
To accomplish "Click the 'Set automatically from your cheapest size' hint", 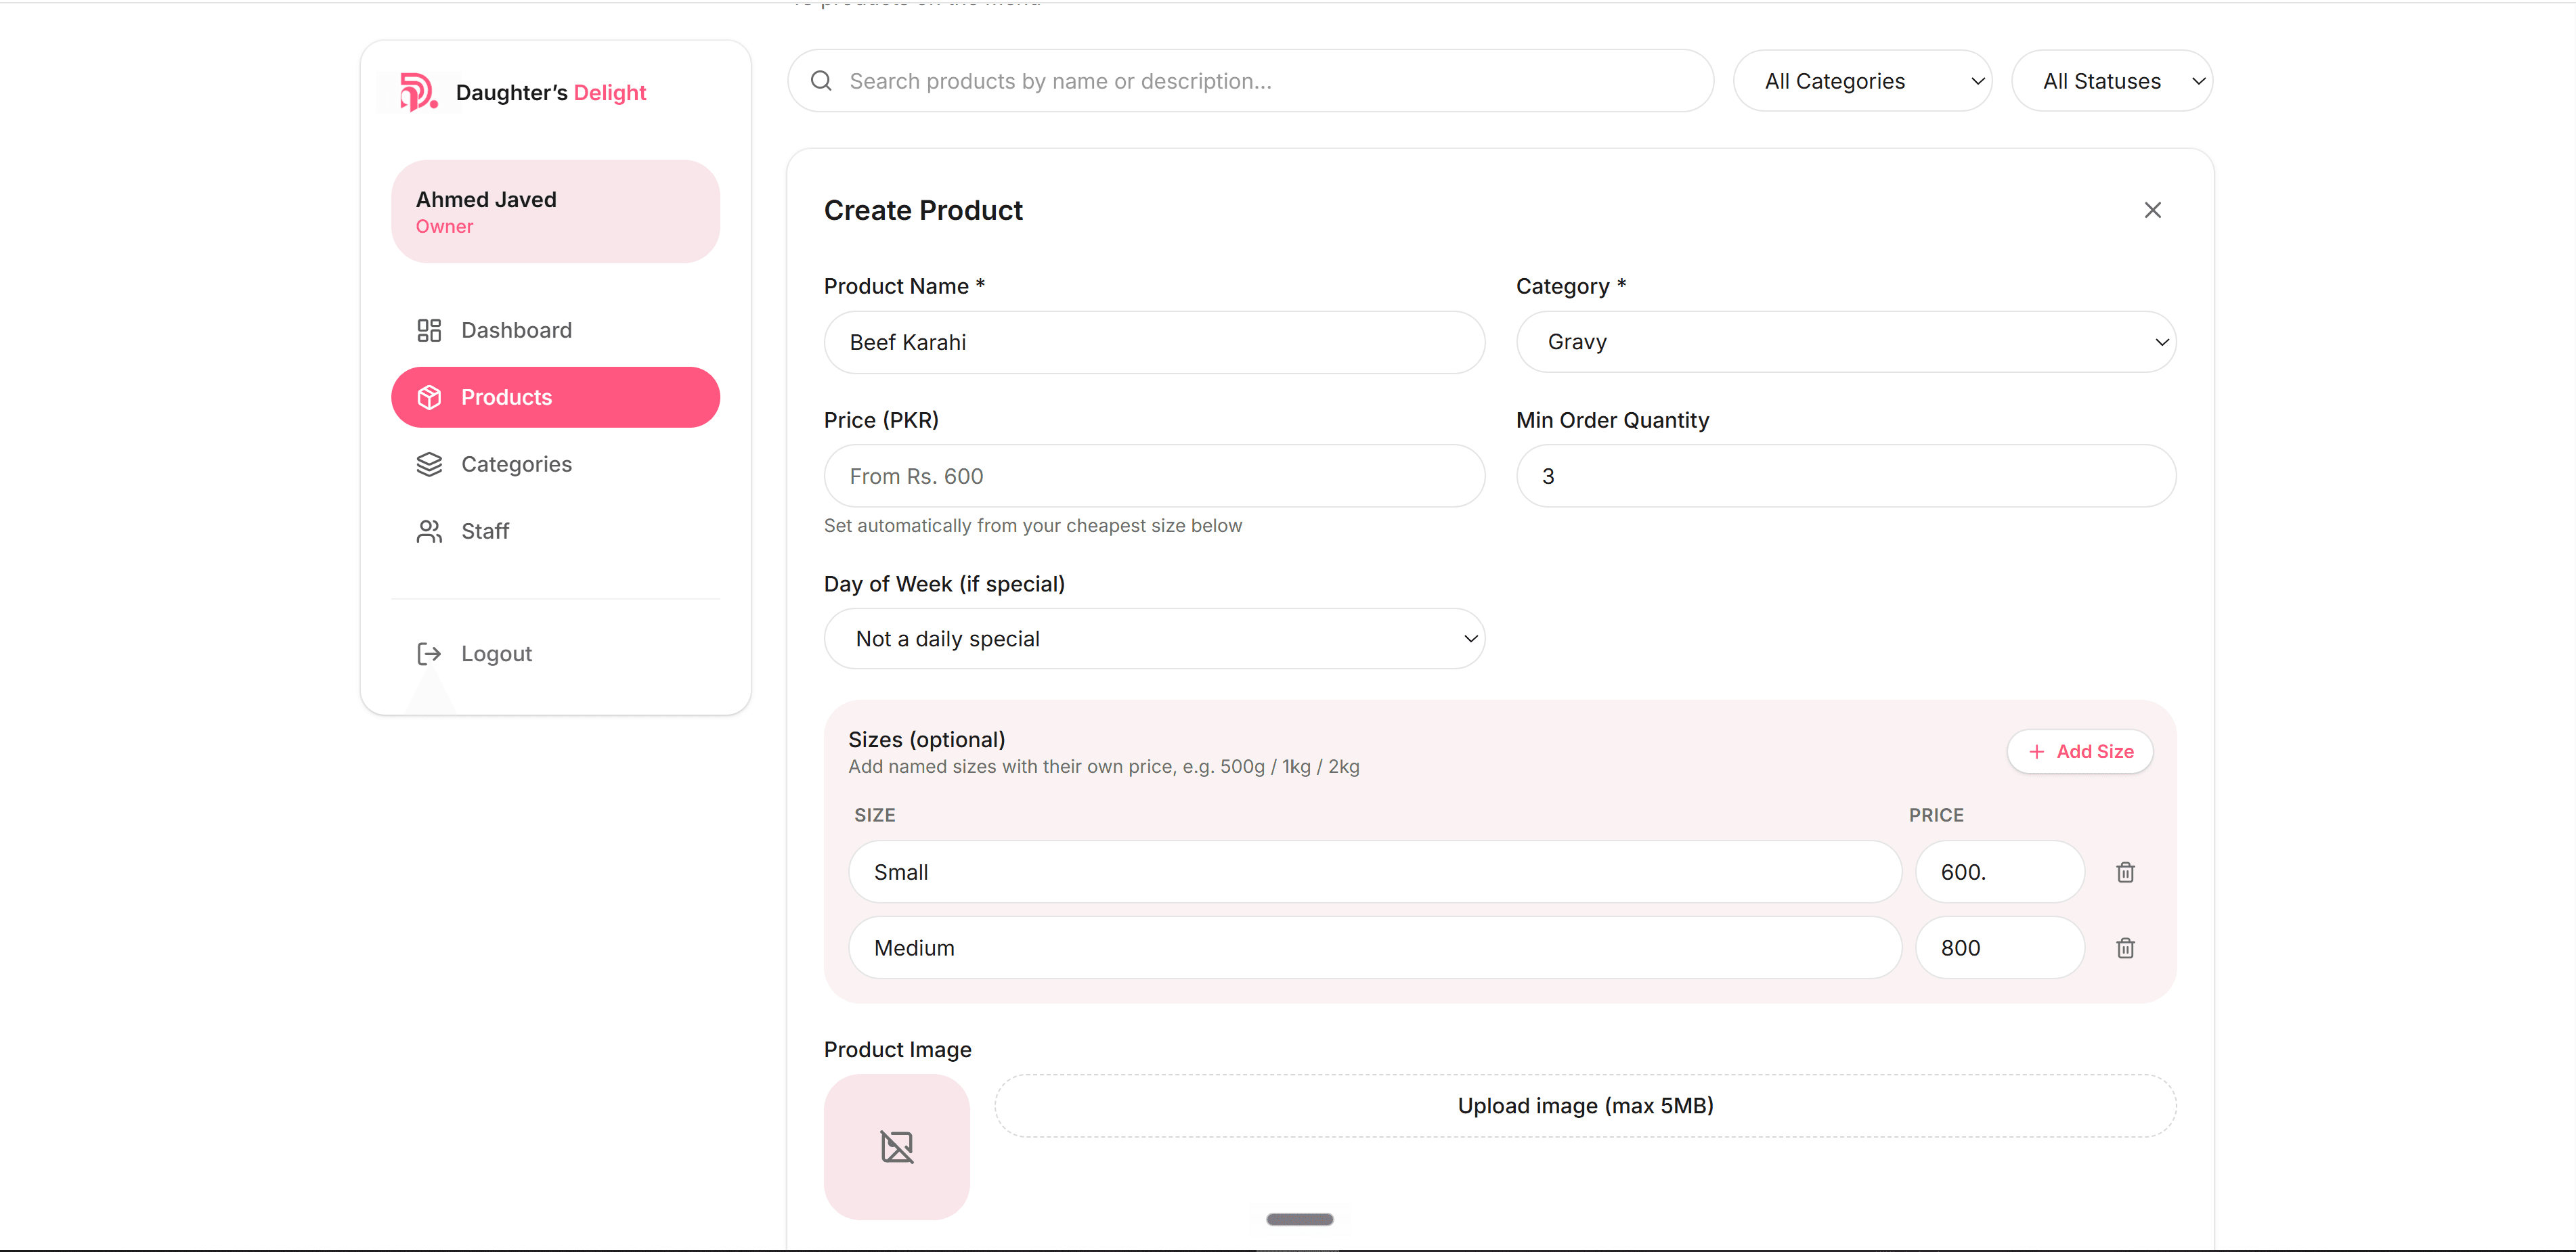I will click(x=1033, y=526).
